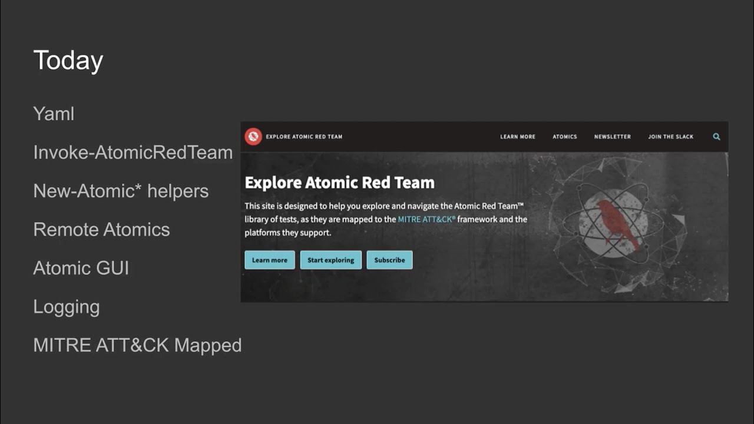The image size is (754, 424).
Task: Open the JOIN THE SLACK nav item
Action: click(x=671, y=137)
